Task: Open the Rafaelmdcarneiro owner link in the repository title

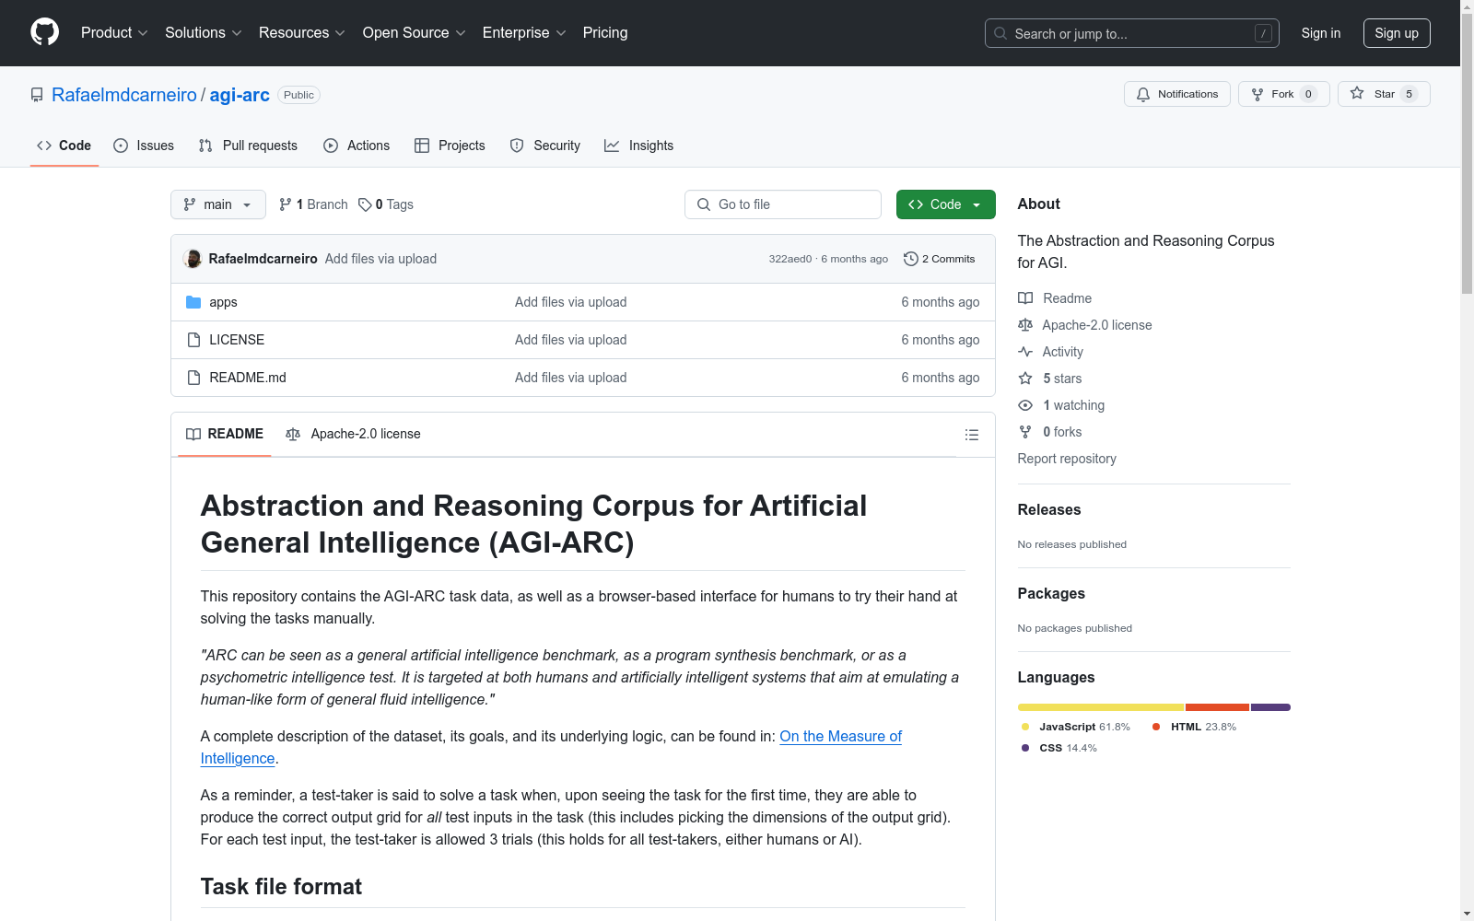Action: [x=124, y=95]
